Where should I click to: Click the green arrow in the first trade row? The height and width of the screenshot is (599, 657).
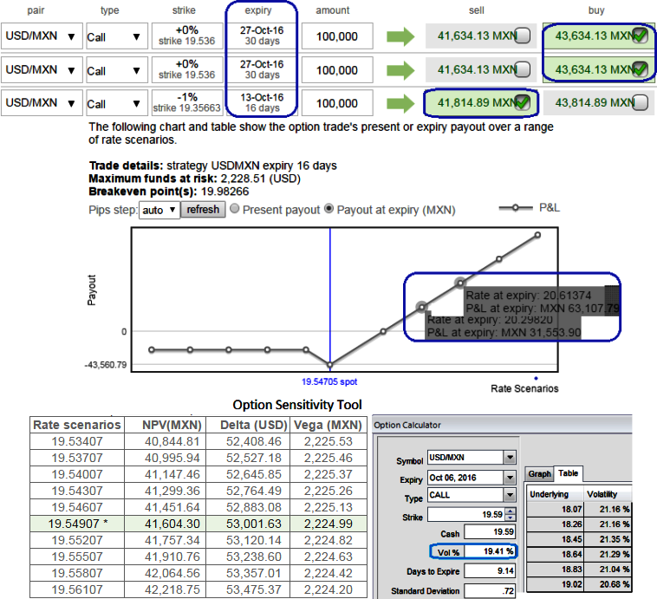tap(400, 36)
